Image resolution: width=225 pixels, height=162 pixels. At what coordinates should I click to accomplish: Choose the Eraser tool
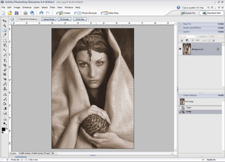5,95
